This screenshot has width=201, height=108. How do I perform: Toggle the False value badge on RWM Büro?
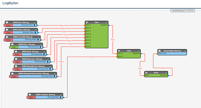click(x=8, y=25)
